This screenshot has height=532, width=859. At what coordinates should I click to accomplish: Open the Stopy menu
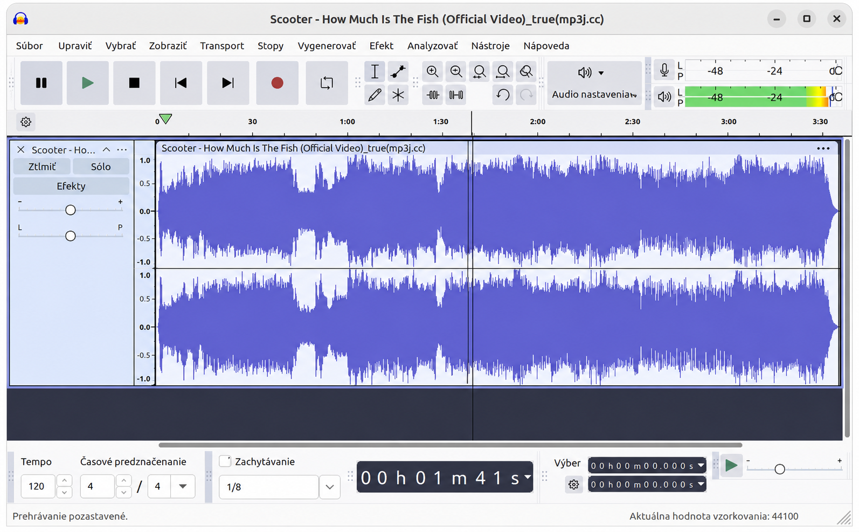point(271,46)
